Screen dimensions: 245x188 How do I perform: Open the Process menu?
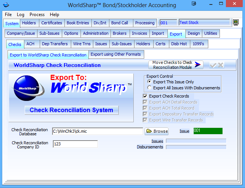(x=37, y=15)
